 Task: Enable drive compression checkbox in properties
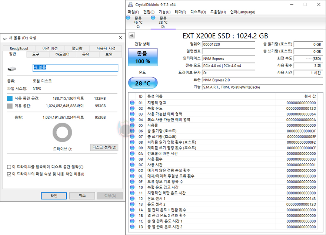9,167
